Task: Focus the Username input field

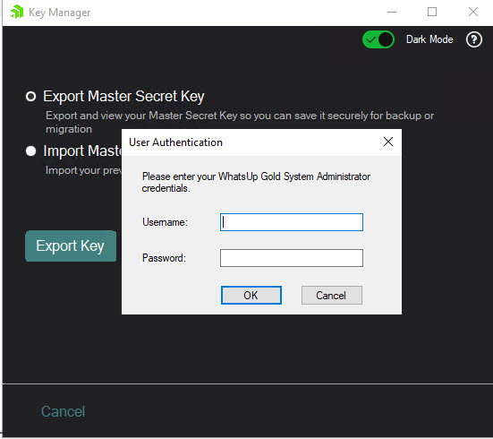Action: point(292,222)
